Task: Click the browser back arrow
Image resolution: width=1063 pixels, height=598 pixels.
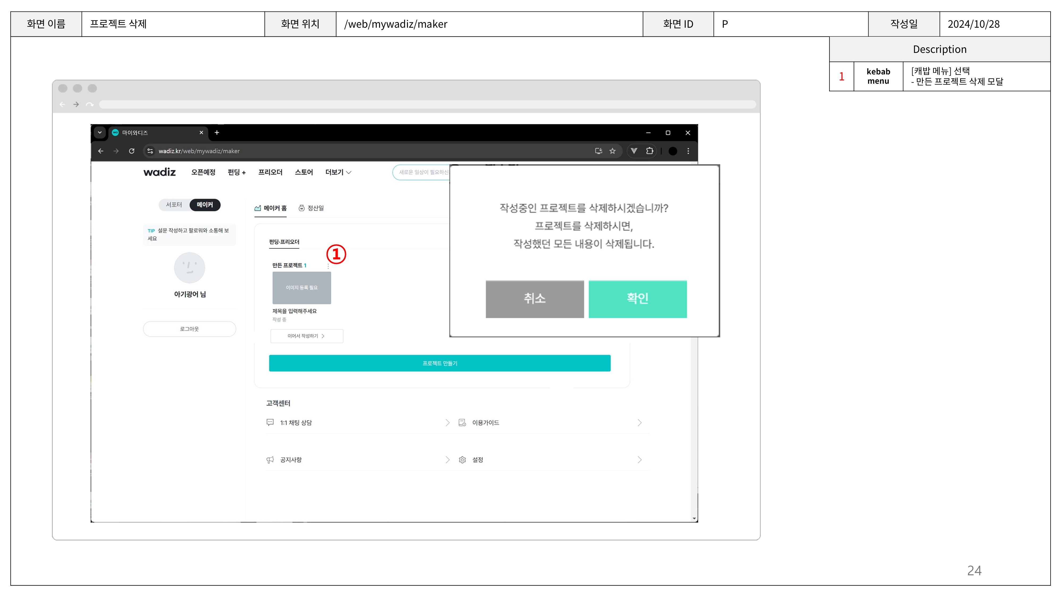Action: pyautogui.click(x=101, y=151)
